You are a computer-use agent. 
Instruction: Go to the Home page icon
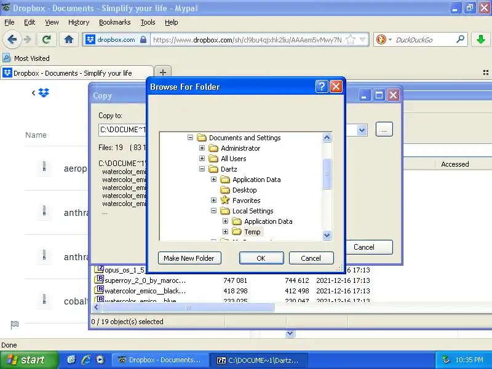click(x=69, y=39)
